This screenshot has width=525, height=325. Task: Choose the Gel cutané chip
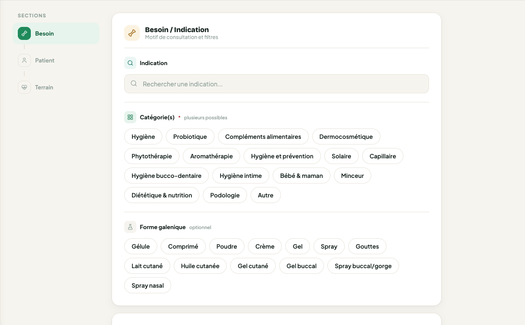pos(253,266)
